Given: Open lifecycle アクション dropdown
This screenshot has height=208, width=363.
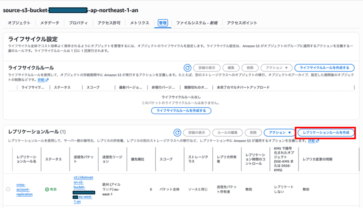Looking at the screenshot, I should (x=277, y=68).
